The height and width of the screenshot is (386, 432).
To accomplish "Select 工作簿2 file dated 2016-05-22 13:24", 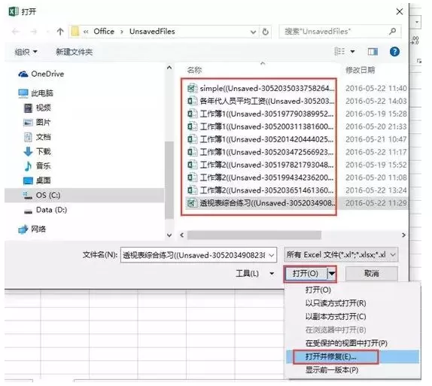I will 260,190.
